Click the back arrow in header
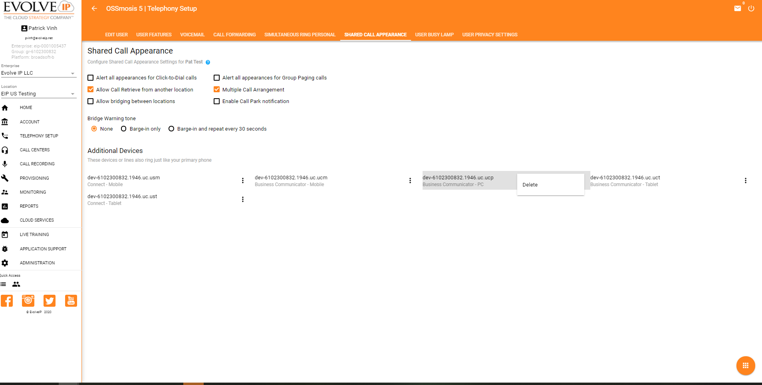The image size is (762, 385). 94,8
